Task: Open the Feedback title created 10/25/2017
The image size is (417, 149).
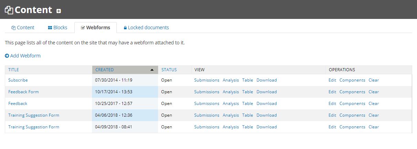Action: pos(18,104)
